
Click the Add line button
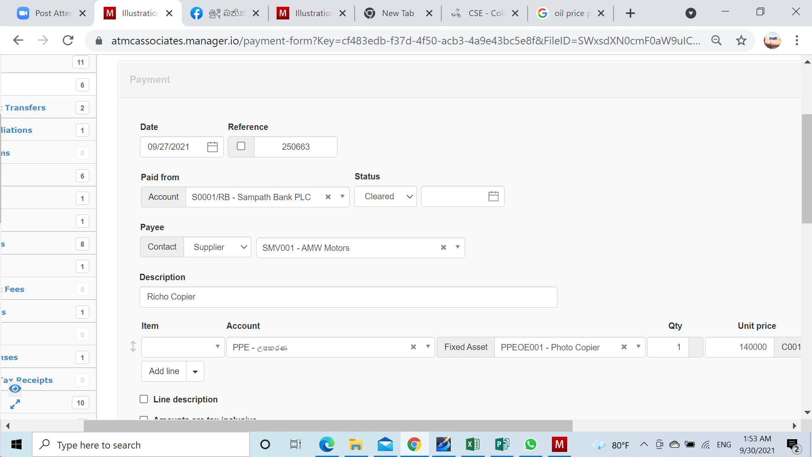click(164, 372)
